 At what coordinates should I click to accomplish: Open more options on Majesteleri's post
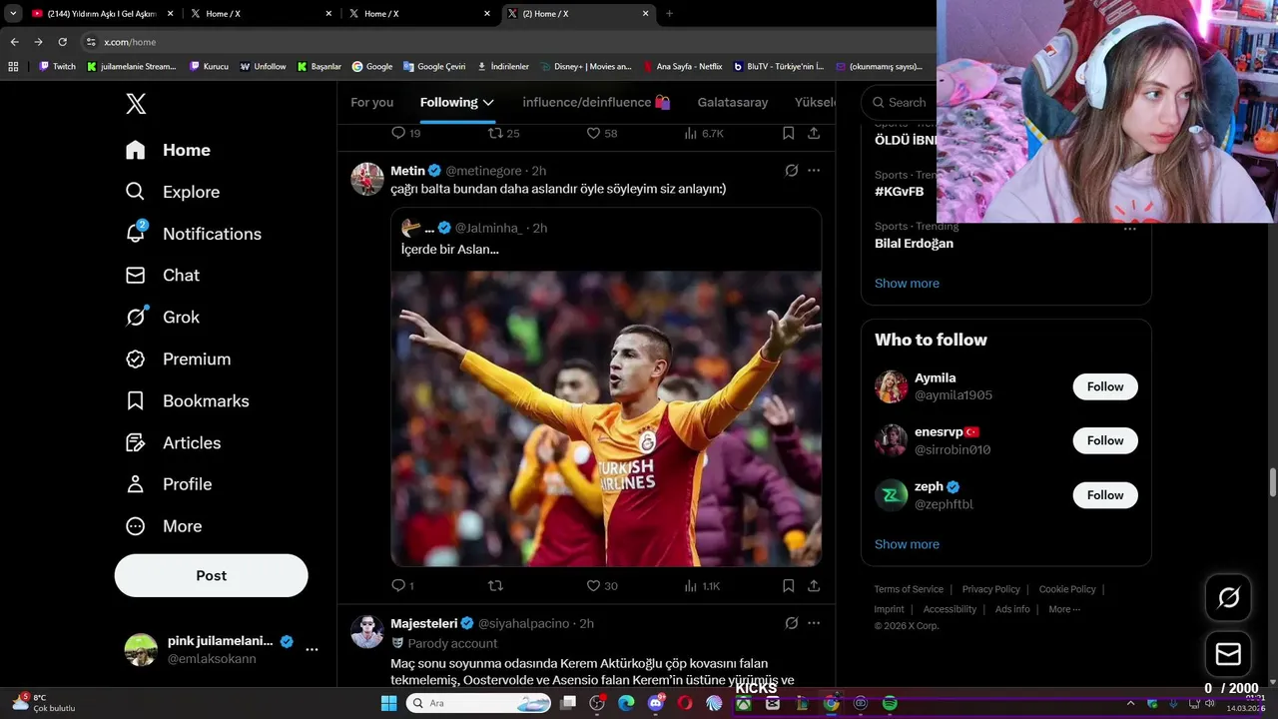pos(814,623)
